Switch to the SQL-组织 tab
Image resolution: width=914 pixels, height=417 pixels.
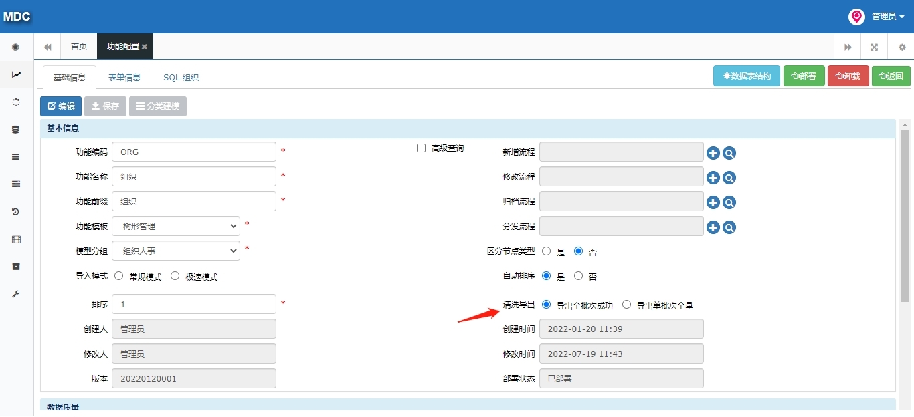tap(181, 77)
